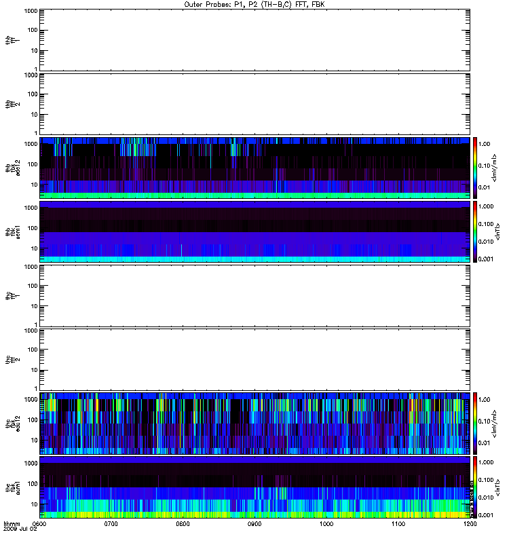Viewport: 509px width, 543px height.
Task: Click the '0.001' value on thc scm1 color bar
Action: tap(486, 515)
